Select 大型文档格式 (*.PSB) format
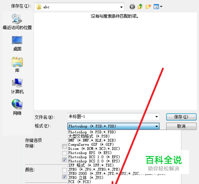Image resolution: width=199 pixels, height=184 pixels. 124,136
